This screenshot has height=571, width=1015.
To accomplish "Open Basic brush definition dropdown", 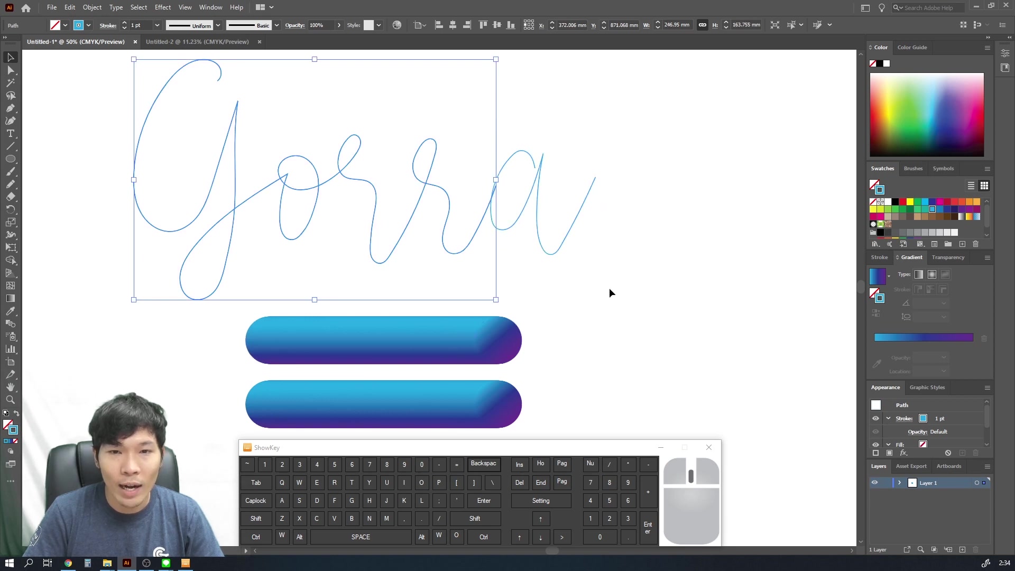I will [x=276, y=25].
